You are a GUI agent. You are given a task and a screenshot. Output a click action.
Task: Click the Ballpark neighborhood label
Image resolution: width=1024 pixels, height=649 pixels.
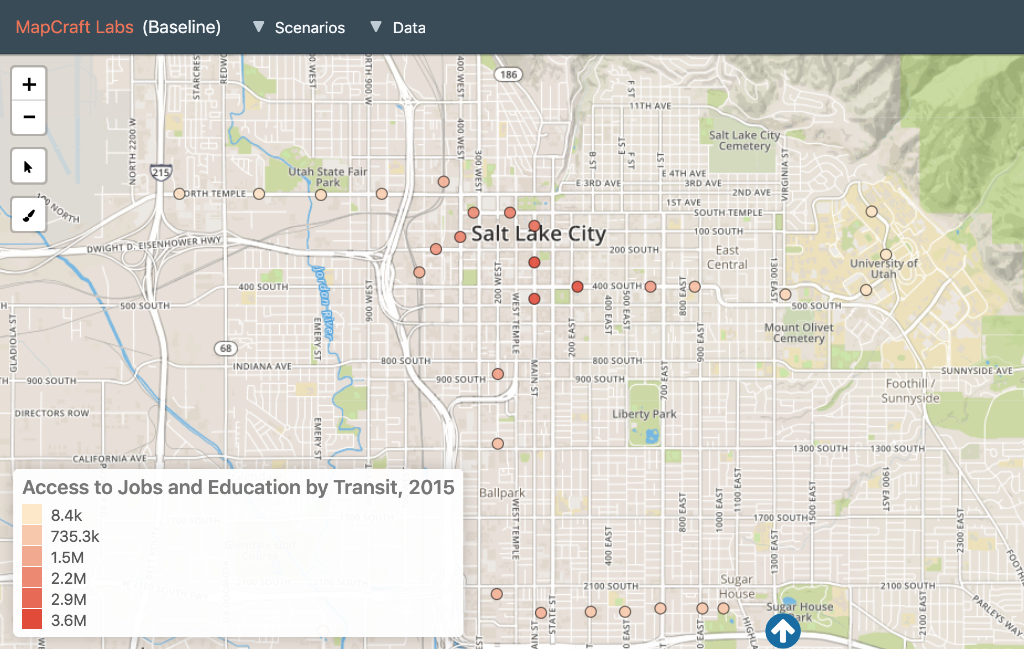(502, 493)
